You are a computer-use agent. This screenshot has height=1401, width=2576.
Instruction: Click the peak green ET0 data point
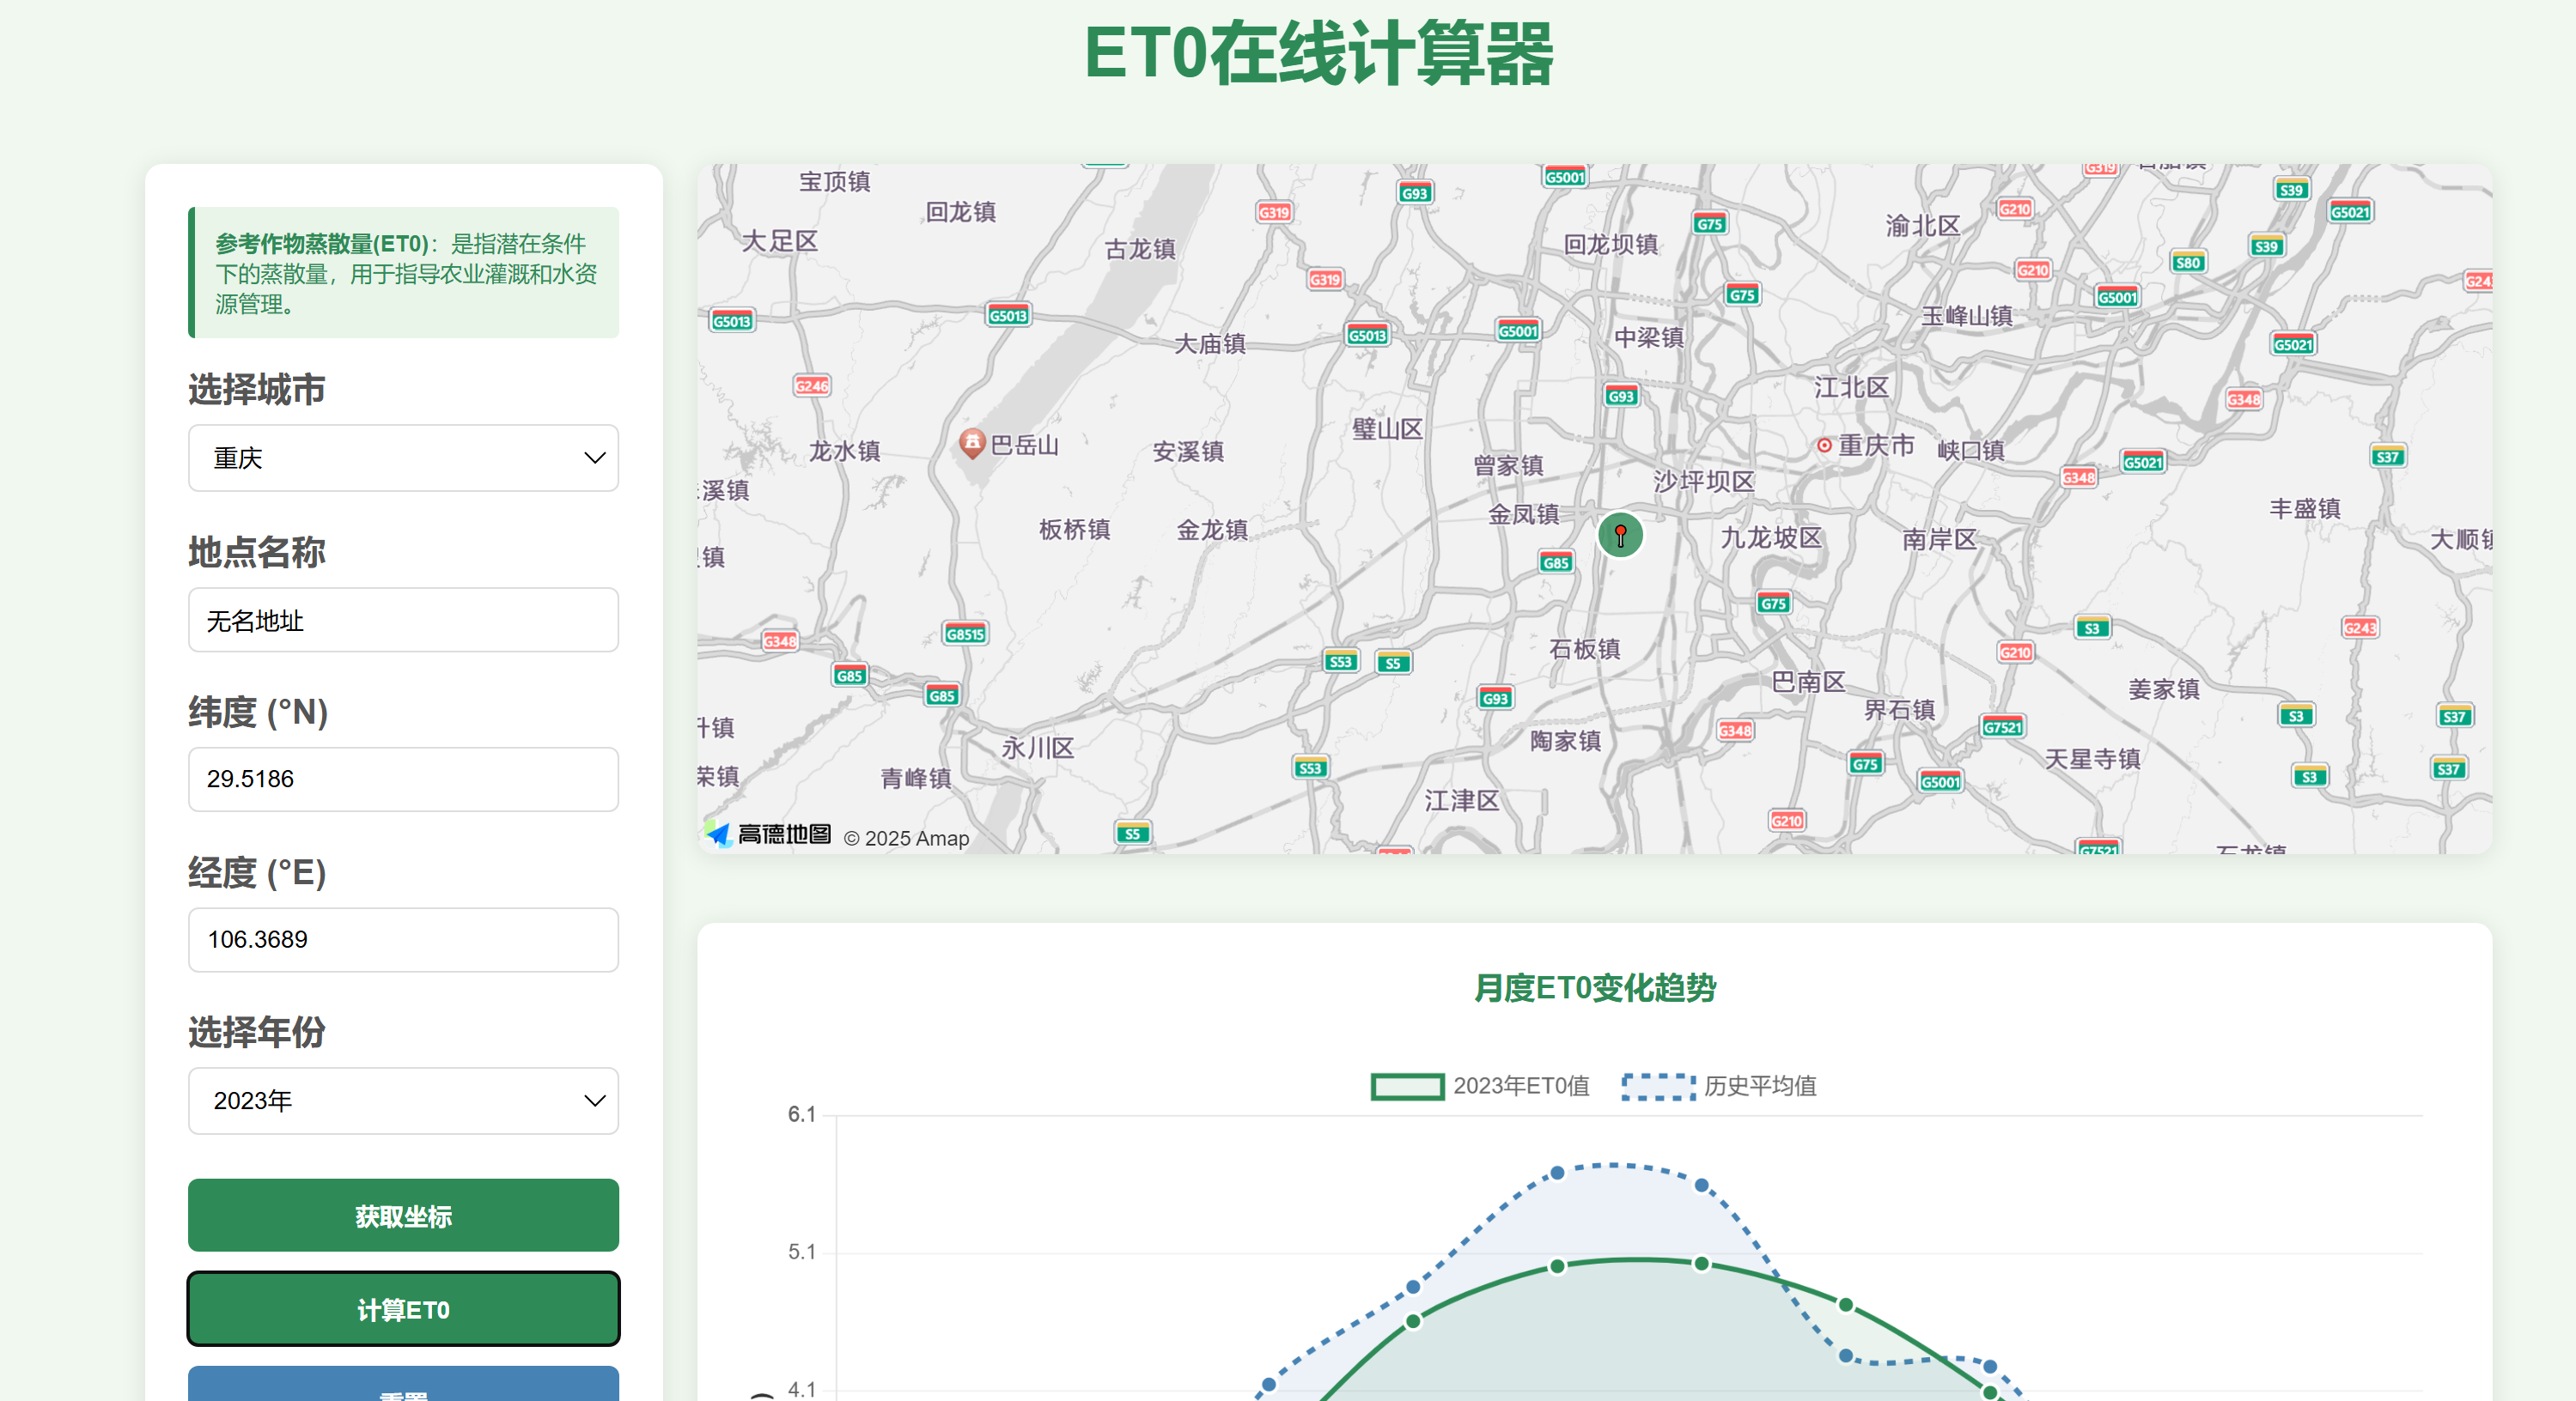pyautogui.click(x=1701, y=1265)
